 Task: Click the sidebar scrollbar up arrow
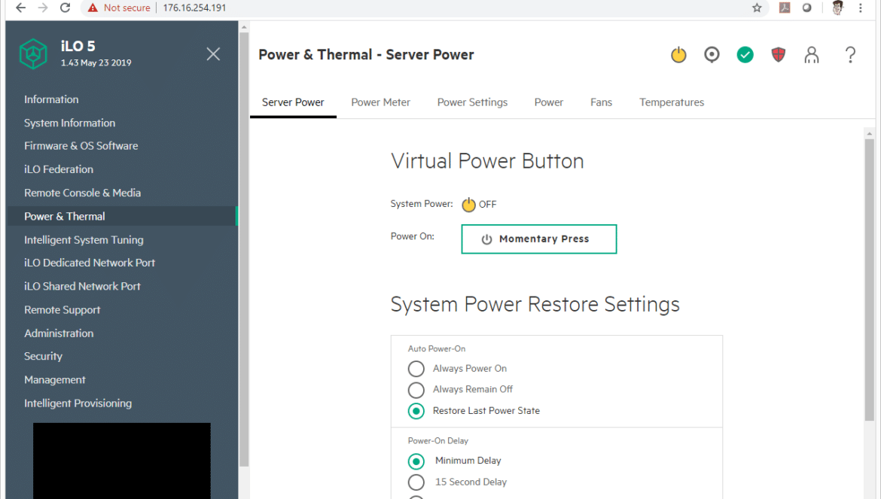pos(244,27)
